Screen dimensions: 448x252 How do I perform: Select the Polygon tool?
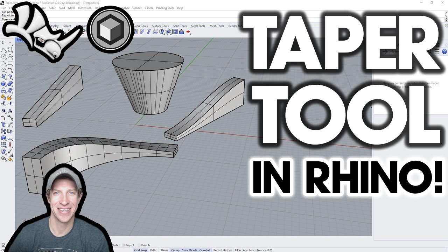(x=3, y=70)
